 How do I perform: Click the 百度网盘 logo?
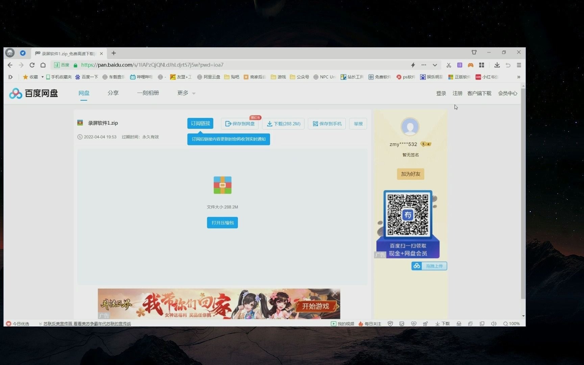tap(33, 93)
